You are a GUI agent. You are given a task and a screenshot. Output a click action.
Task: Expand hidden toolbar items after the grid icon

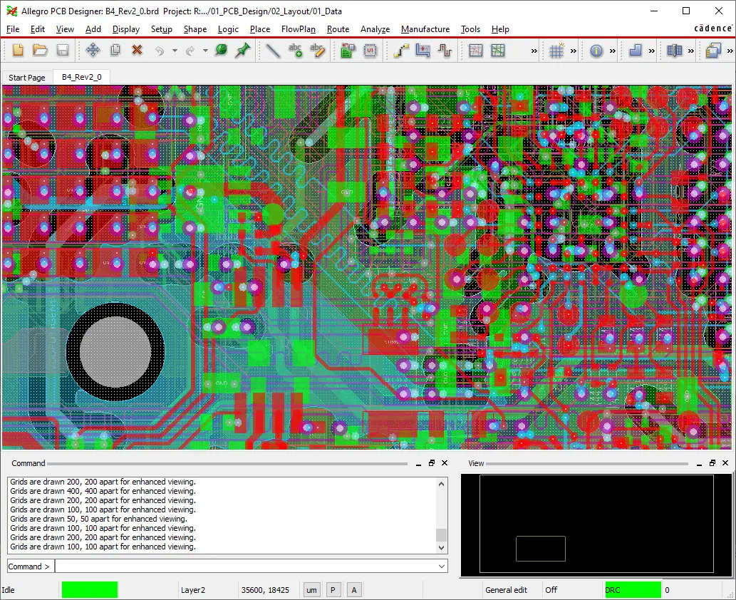coord(572,51)
